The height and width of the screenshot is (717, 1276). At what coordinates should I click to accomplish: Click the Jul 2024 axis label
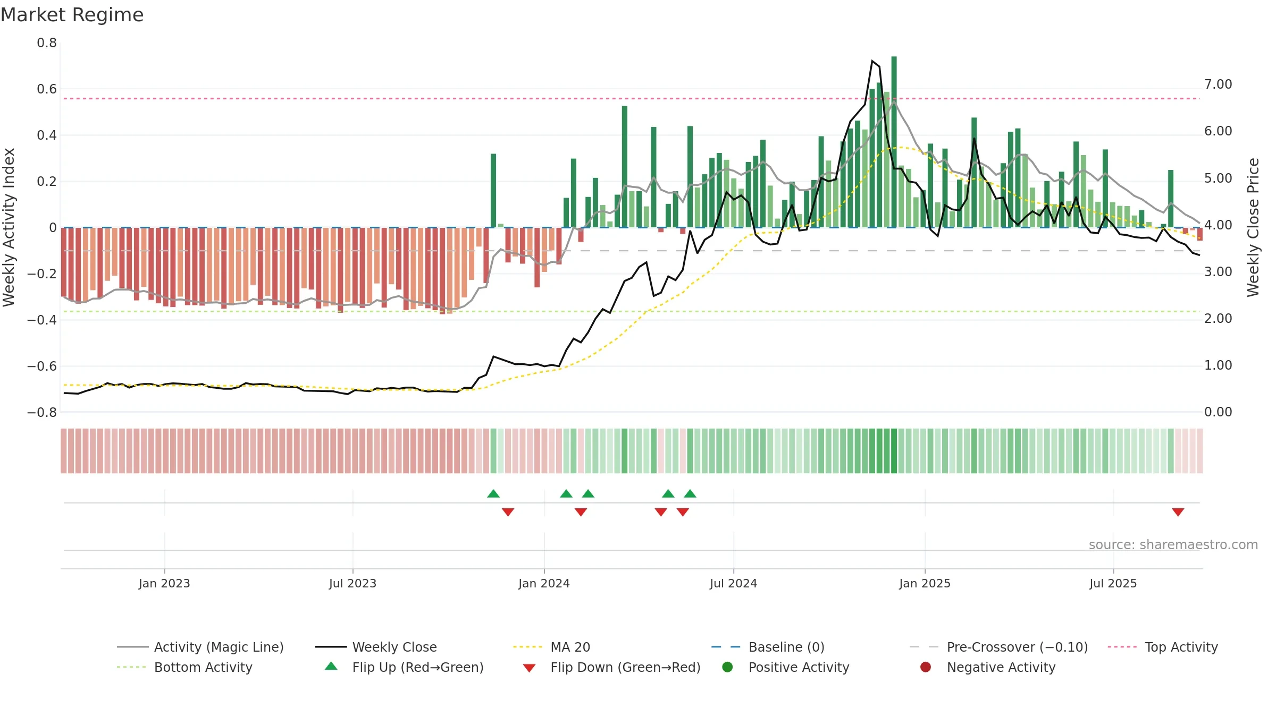tap(733, 583)
